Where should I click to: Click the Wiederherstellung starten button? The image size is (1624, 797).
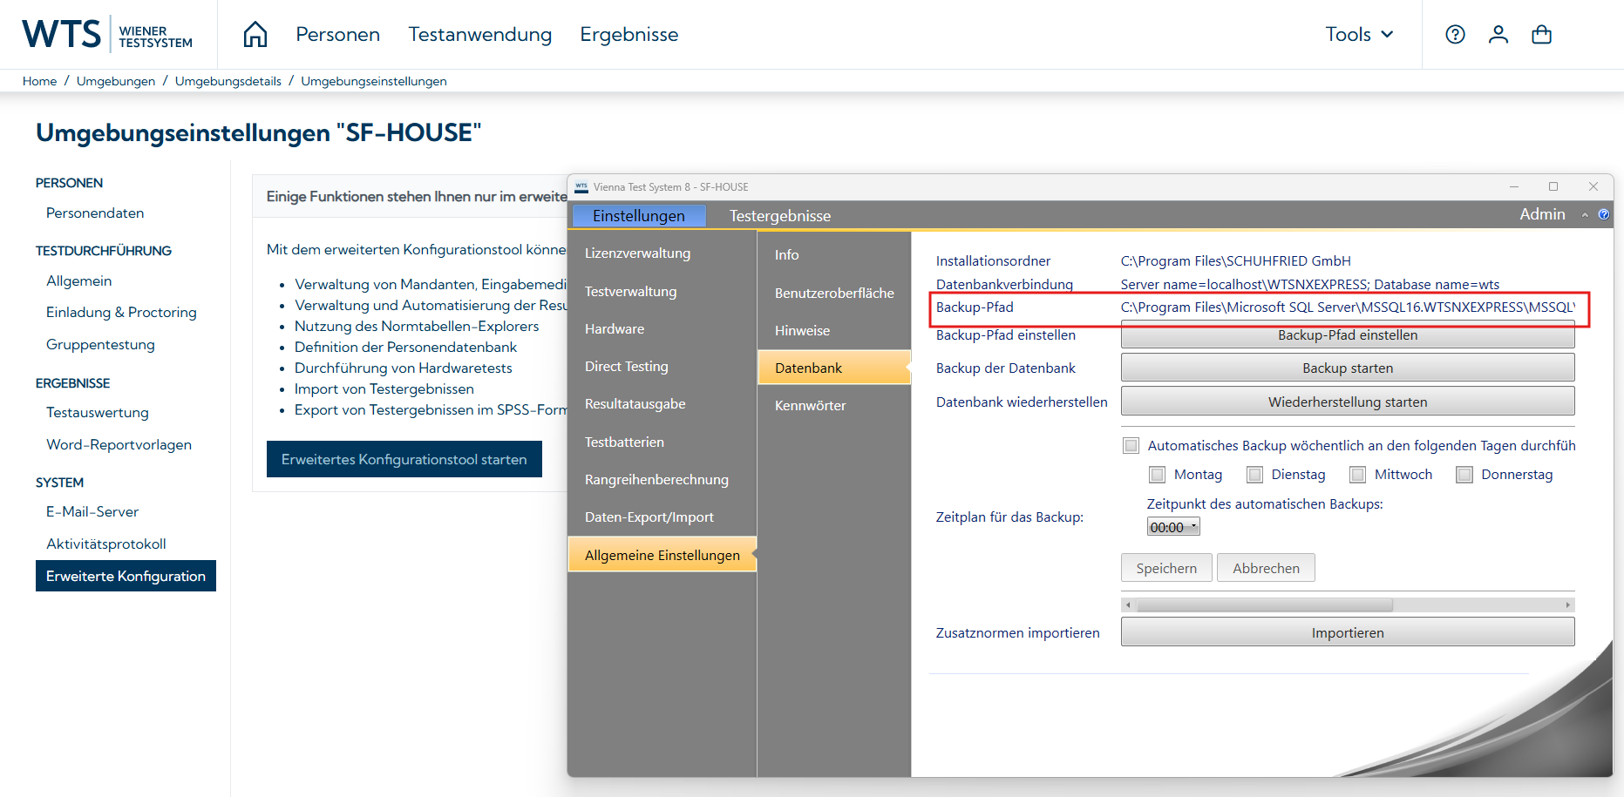click(1348, 402)
